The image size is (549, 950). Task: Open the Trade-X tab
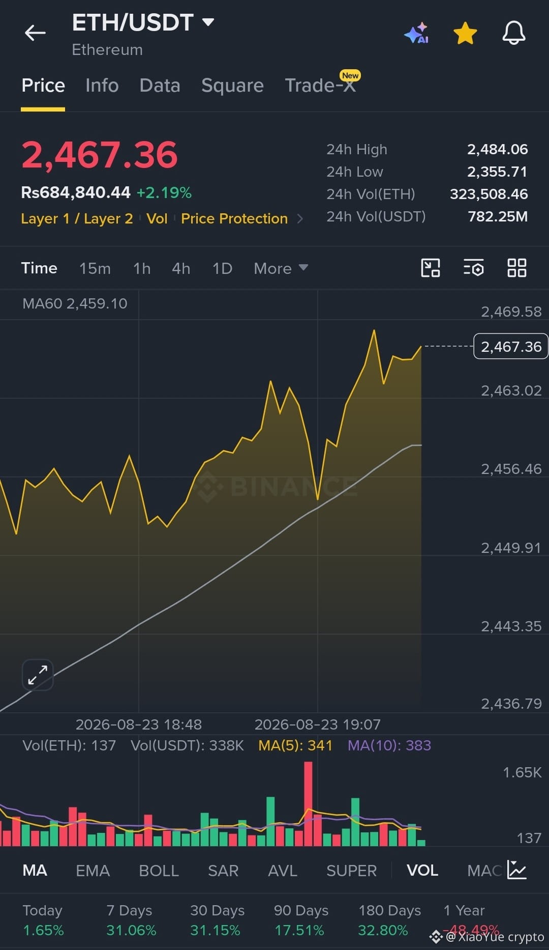320,86
